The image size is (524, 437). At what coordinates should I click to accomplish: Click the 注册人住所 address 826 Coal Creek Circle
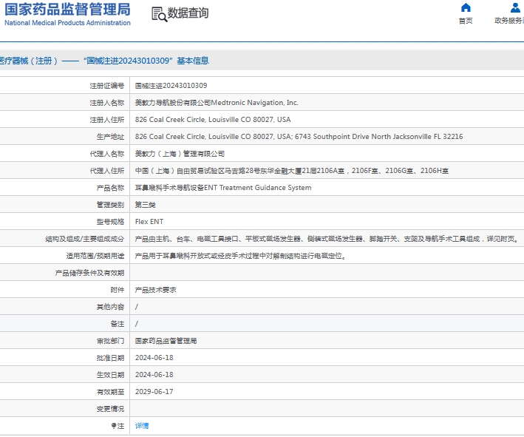(213, 120)
